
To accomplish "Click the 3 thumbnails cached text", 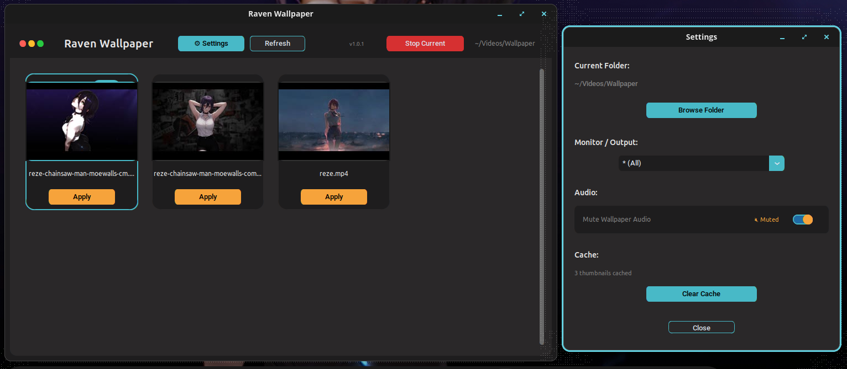I will (603, 273).
